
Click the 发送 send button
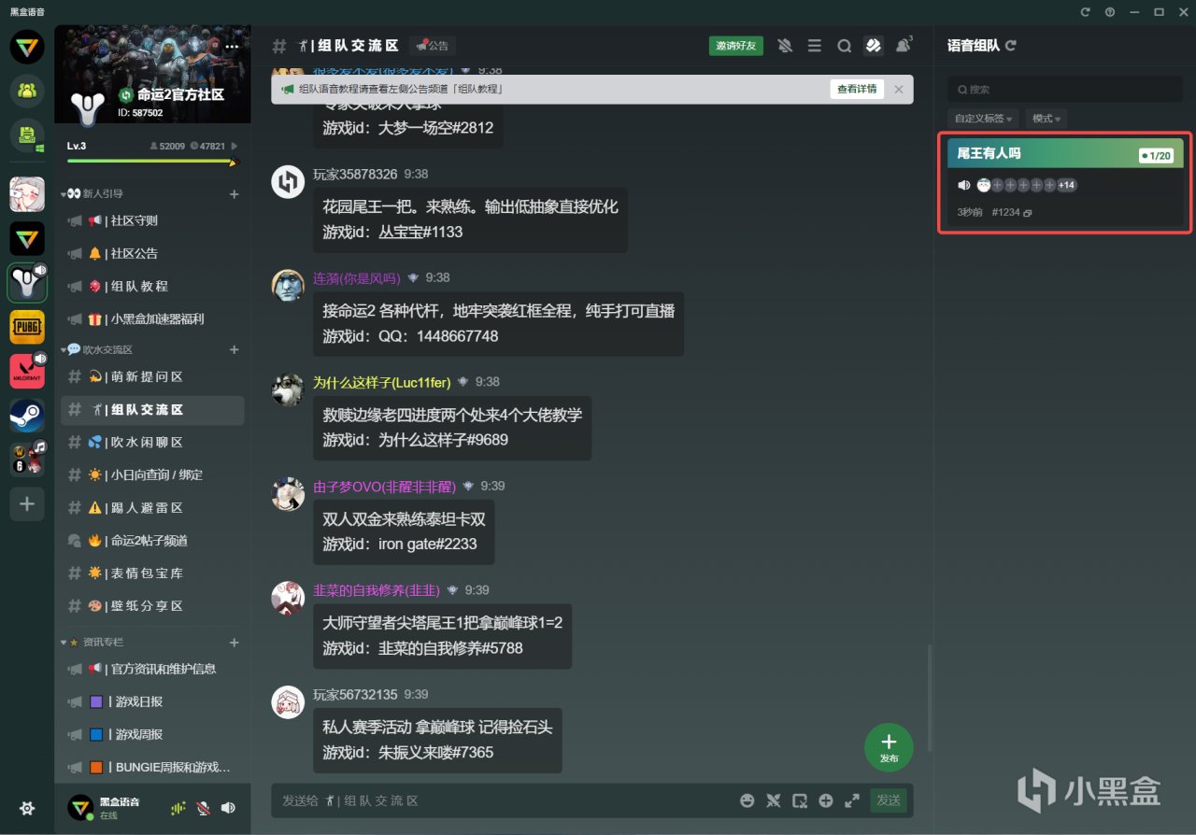pyautogui.click(x=889, y=800)
